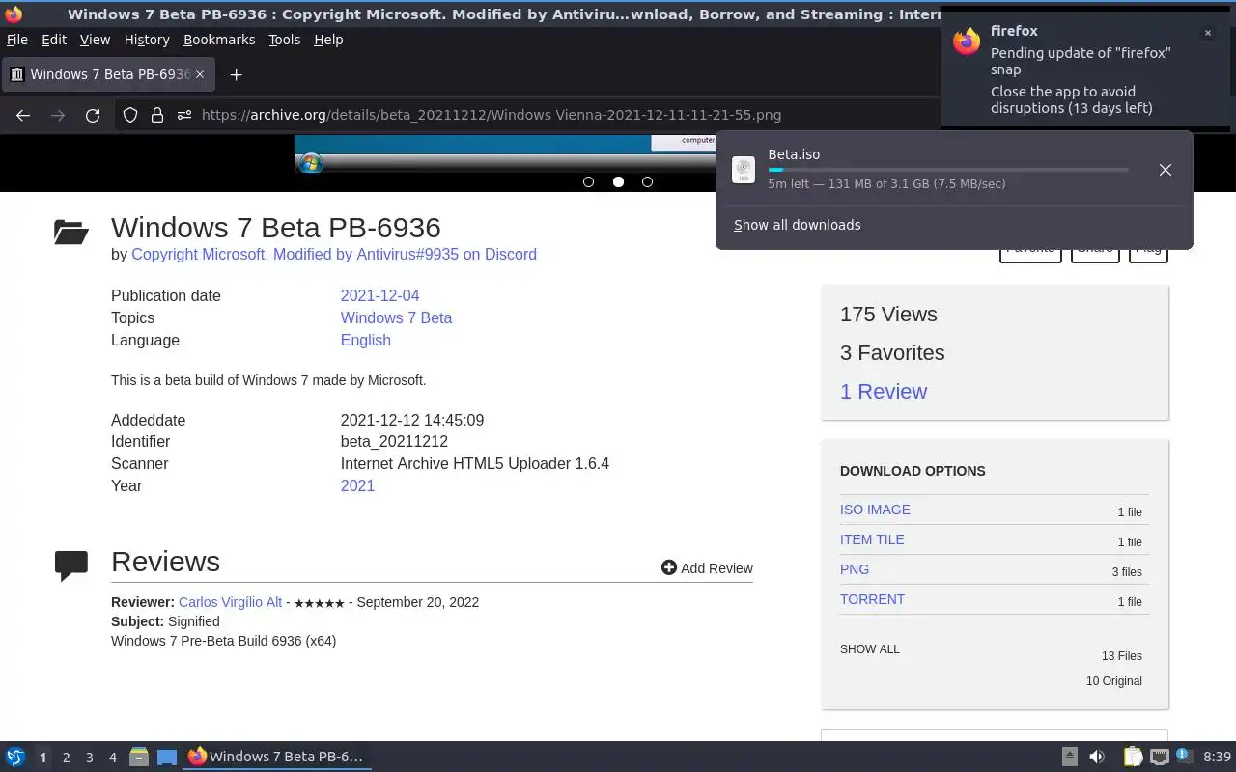This screenshot has height=772, width=1236.
Task: Open the file manager taskbar icon
Action: tap(139, 757)
